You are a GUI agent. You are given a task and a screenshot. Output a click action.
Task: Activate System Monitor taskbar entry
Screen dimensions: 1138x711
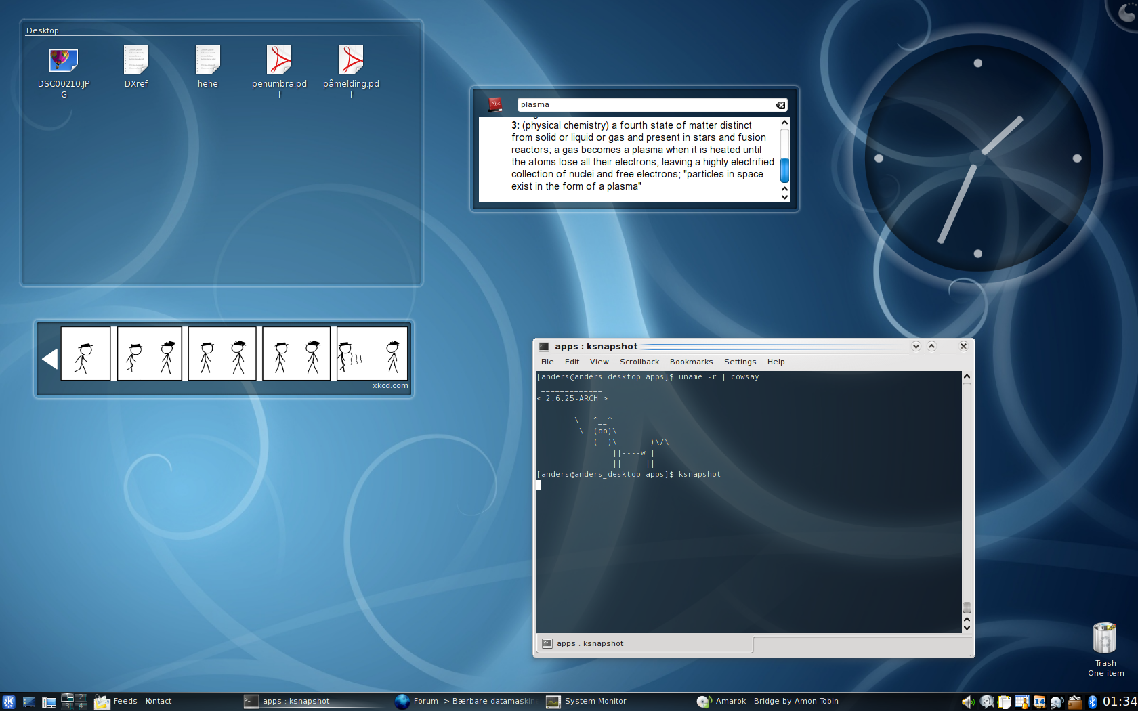[x=616, y=702]
